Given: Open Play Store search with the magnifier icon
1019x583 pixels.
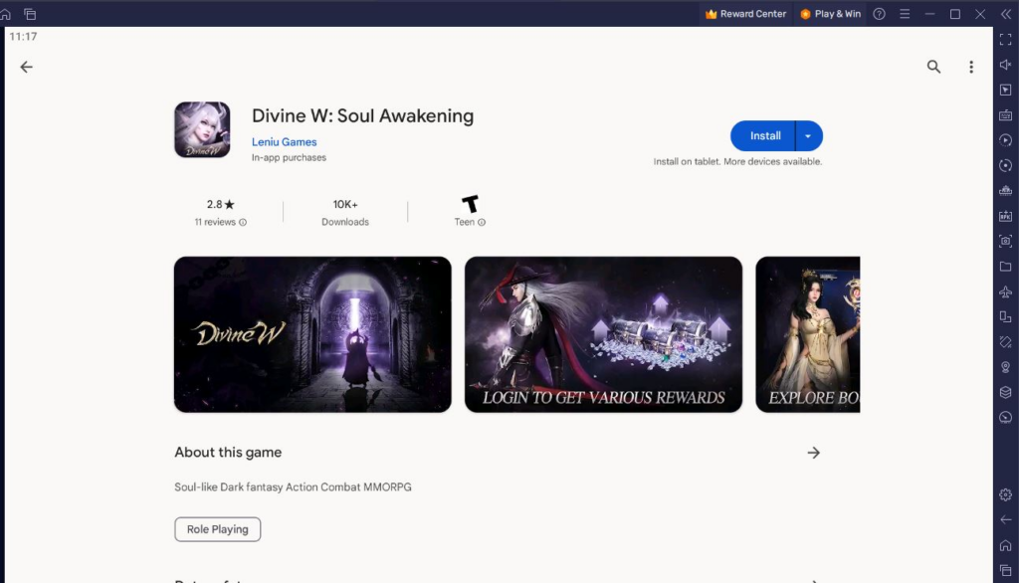Looking at the screenshot, I should click(933, 67).
